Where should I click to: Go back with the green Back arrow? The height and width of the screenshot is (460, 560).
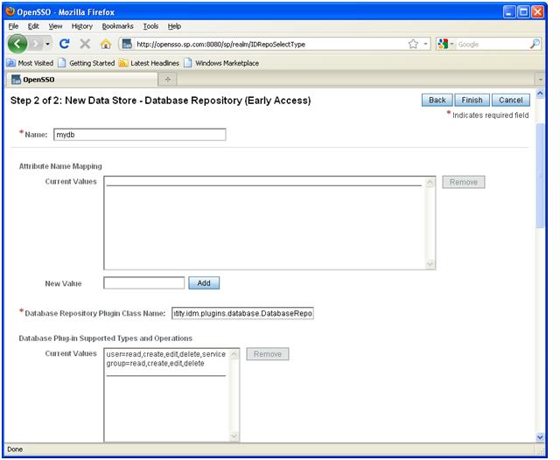coord(17,44)
